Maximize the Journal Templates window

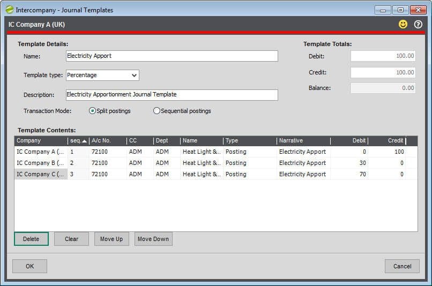[400, 10]
